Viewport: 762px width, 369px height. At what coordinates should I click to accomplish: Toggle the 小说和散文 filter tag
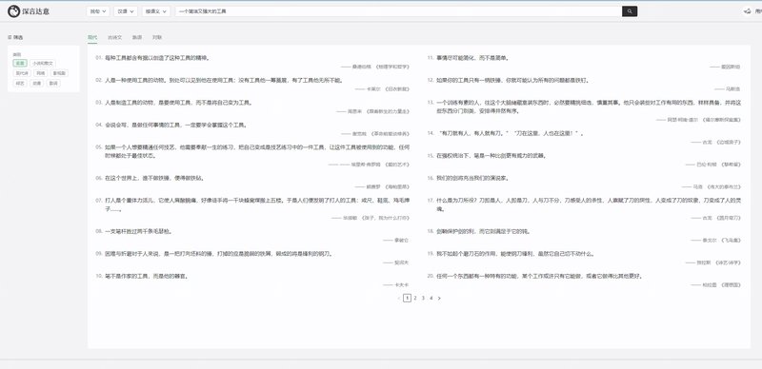(x=43, y=63)
